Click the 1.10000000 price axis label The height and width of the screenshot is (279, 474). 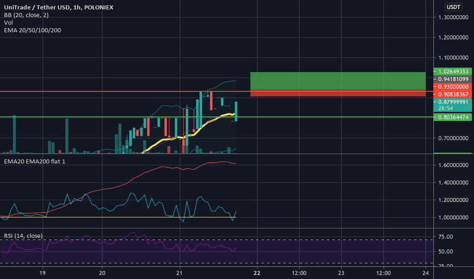tap(453, 58)
